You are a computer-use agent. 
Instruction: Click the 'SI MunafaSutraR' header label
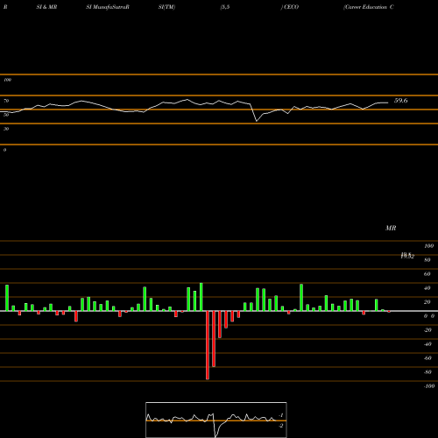(108, 7)
